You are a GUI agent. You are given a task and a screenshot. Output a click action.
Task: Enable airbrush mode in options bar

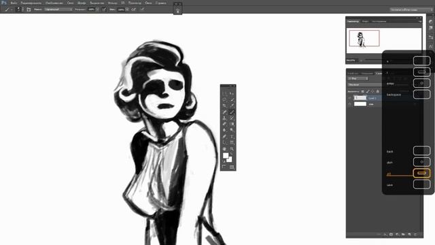coord(133,10)
